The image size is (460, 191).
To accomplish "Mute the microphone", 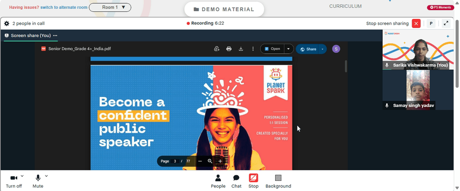I will [38, 181].
